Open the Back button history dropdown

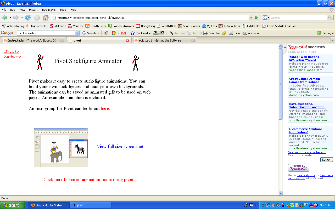point(10,18)
